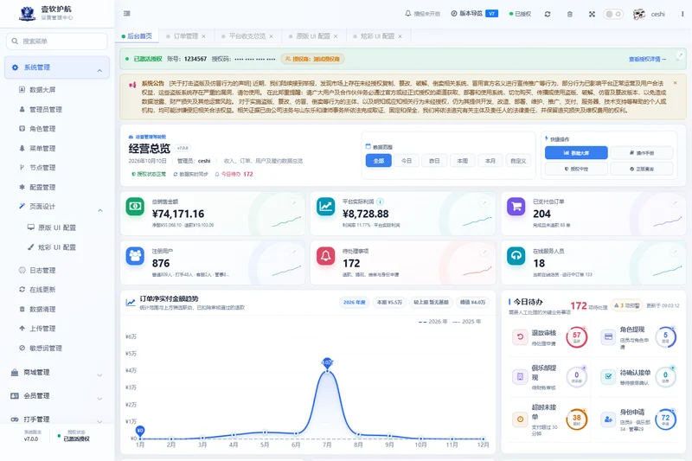The image size is (692, 461).
Task: Click the fullscreen expand icon in header
Action: point(592,14)
